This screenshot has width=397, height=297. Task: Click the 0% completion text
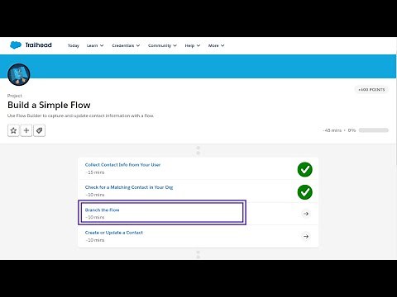coord(352,130)
